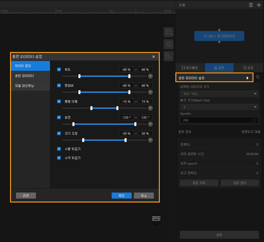264x242 pixels.
Task: Click the help icon for 회전
Action: 150,124
